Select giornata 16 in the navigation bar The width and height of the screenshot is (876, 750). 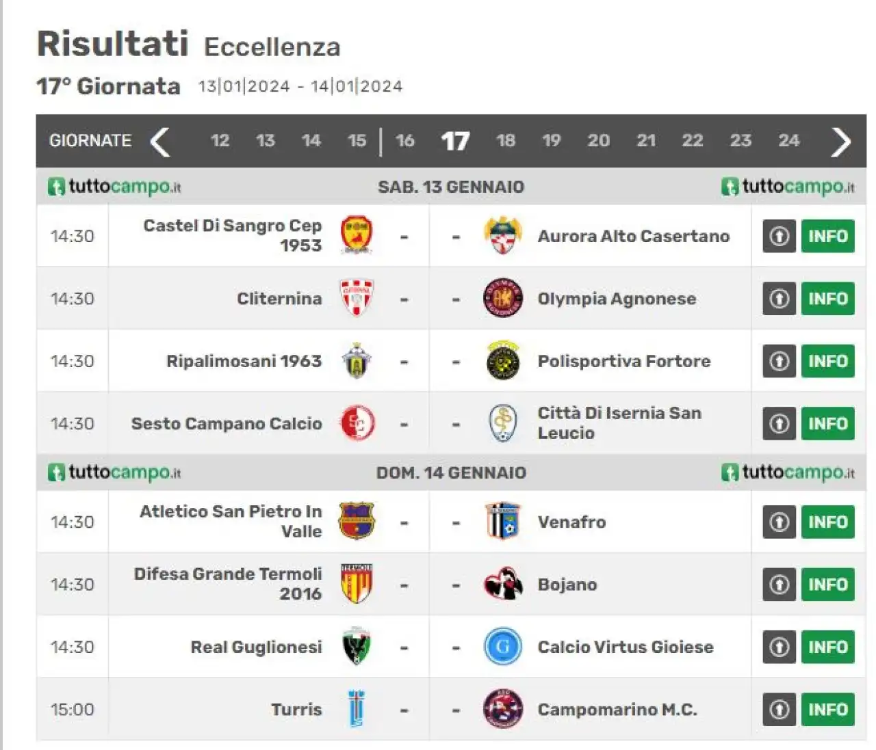tap(405, 141)
